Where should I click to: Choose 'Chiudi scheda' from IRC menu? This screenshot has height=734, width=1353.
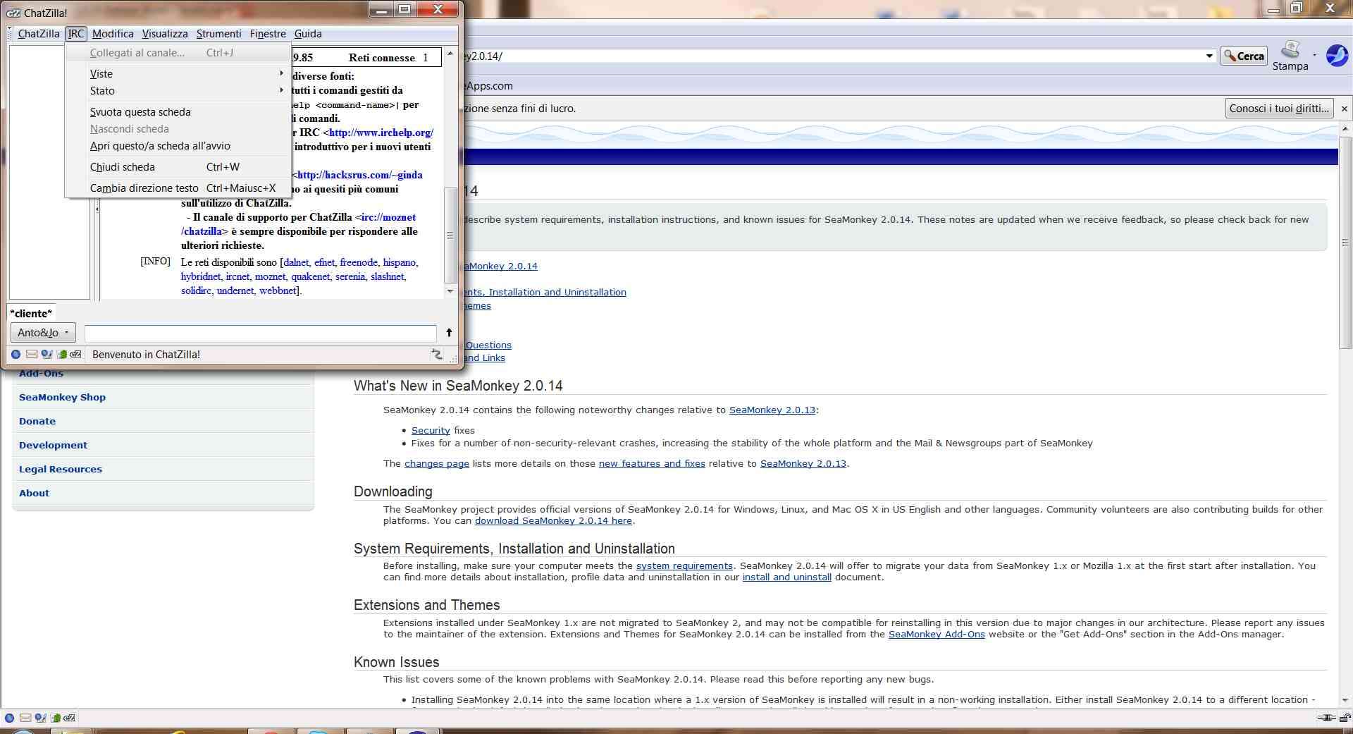(123, 167)
